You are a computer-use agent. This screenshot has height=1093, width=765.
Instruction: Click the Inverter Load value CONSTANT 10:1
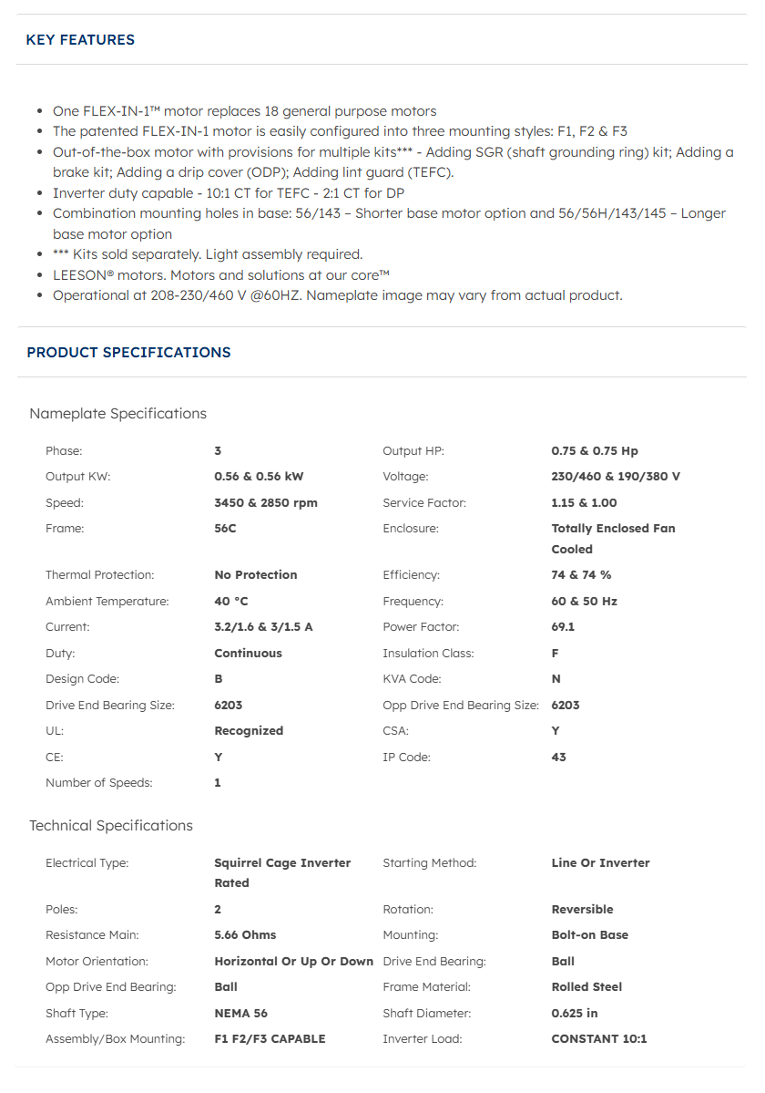[x=599, y=1039]
